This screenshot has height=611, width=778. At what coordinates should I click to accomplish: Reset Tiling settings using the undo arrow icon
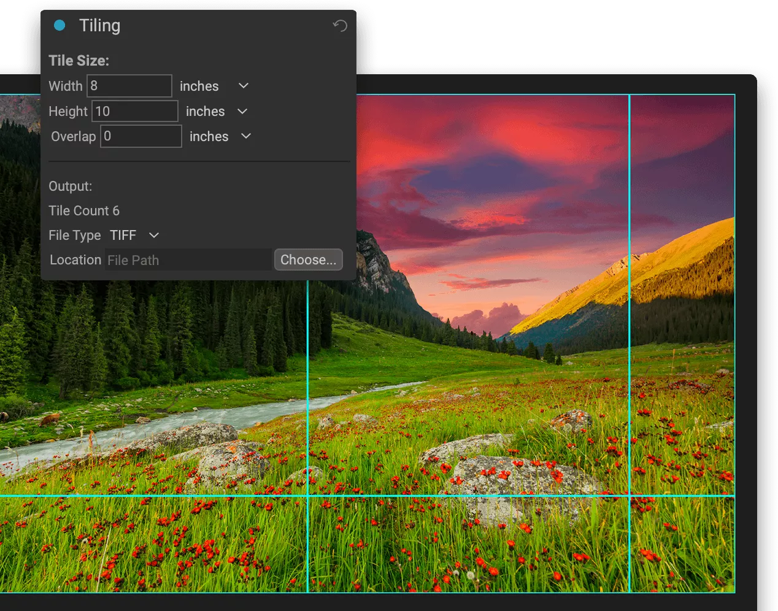pyautogui.click(x=340, y=26)
